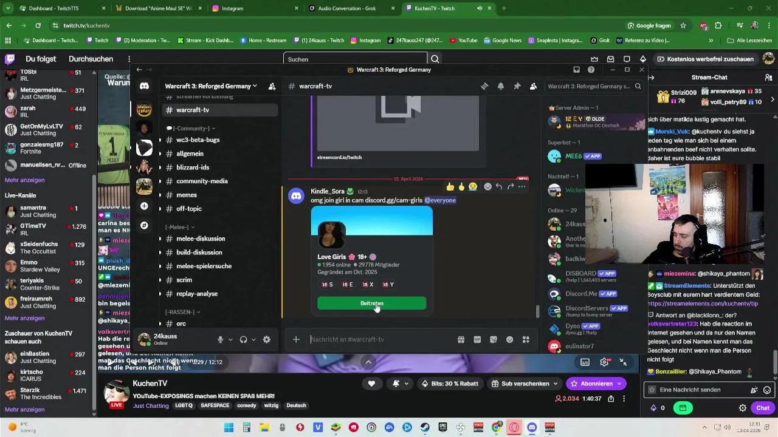
Task: Open Twitch Du folgst tab
Action: click(41, 59)
